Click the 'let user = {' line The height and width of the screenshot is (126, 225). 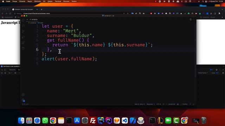point(57,26)
